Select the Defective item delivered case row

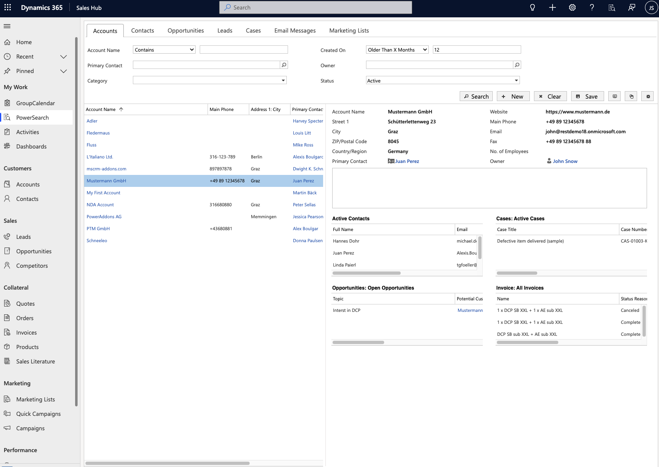(572, 241)
